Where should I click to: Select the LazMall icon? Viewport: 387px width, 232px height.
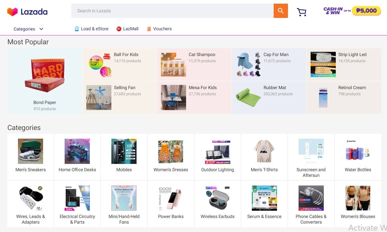(118, 29)
